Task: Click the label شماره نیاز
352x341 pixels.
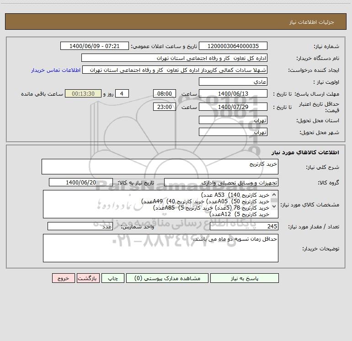Action: 326,46
